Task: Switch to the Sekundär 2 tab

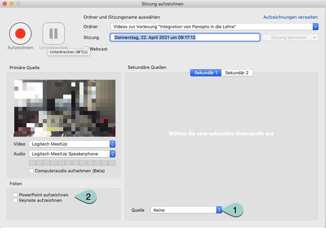Action: point(237,73)
